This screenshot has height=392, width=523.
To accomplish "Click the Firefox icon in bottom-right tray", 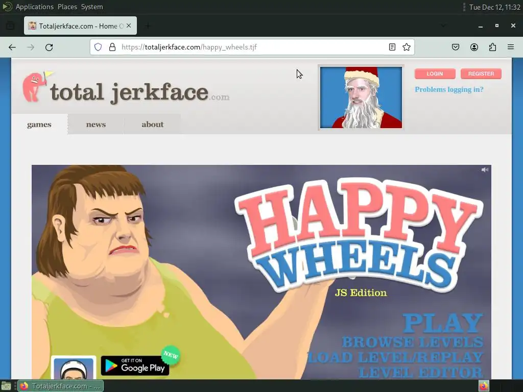I will [x=484, y=386].
